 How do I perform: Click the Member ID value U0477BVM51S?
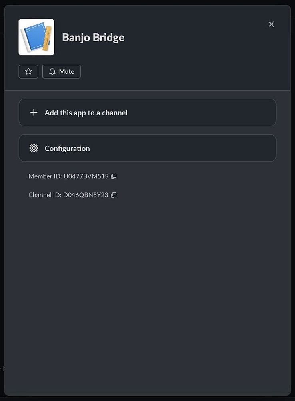point(86,176)
